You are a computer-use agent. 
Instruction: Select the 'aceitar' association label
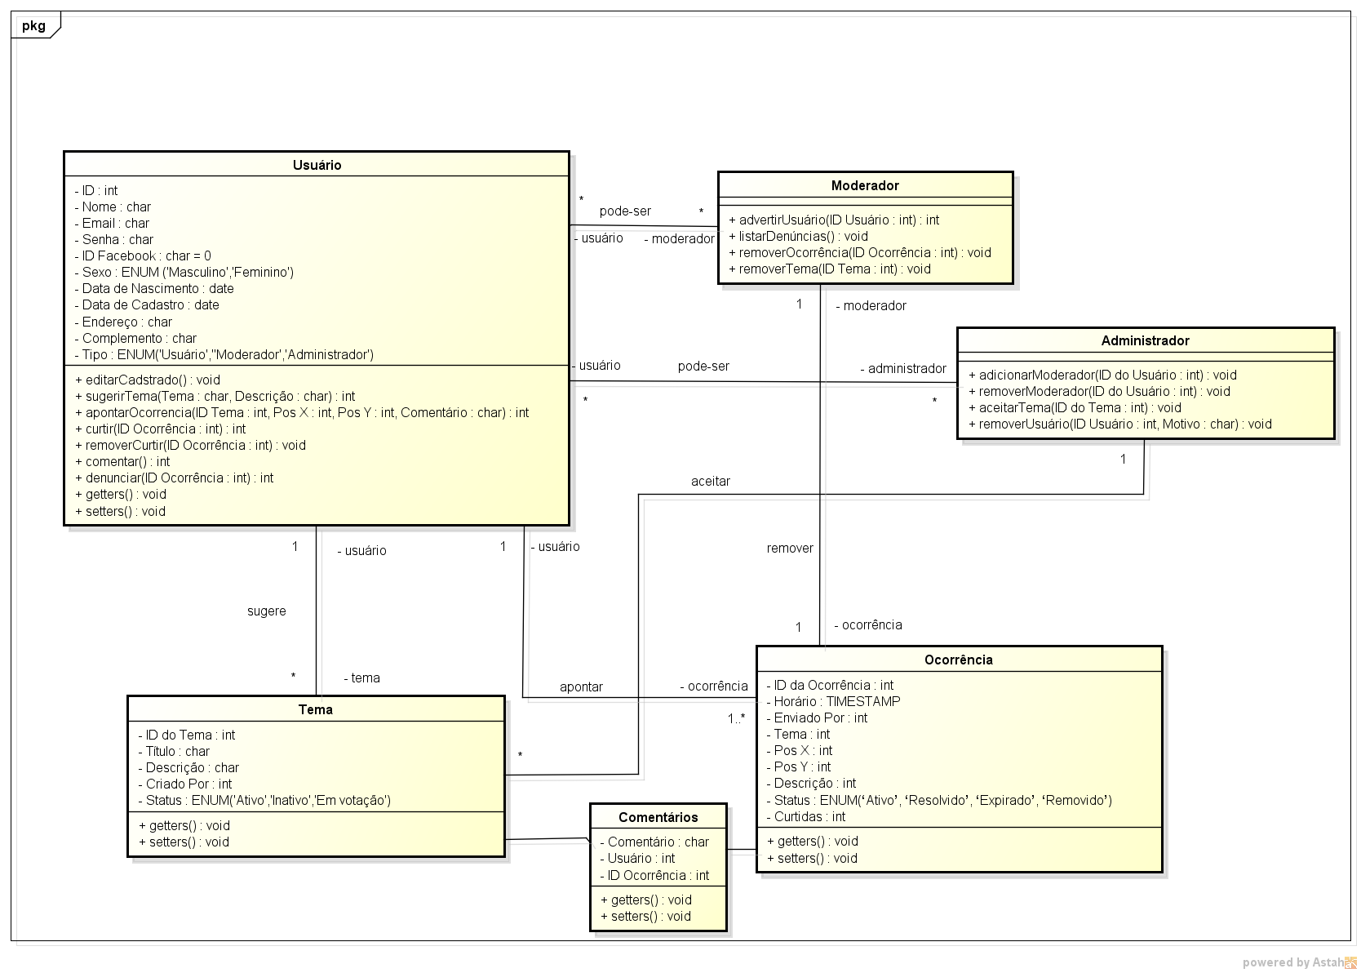pos(711,482)
